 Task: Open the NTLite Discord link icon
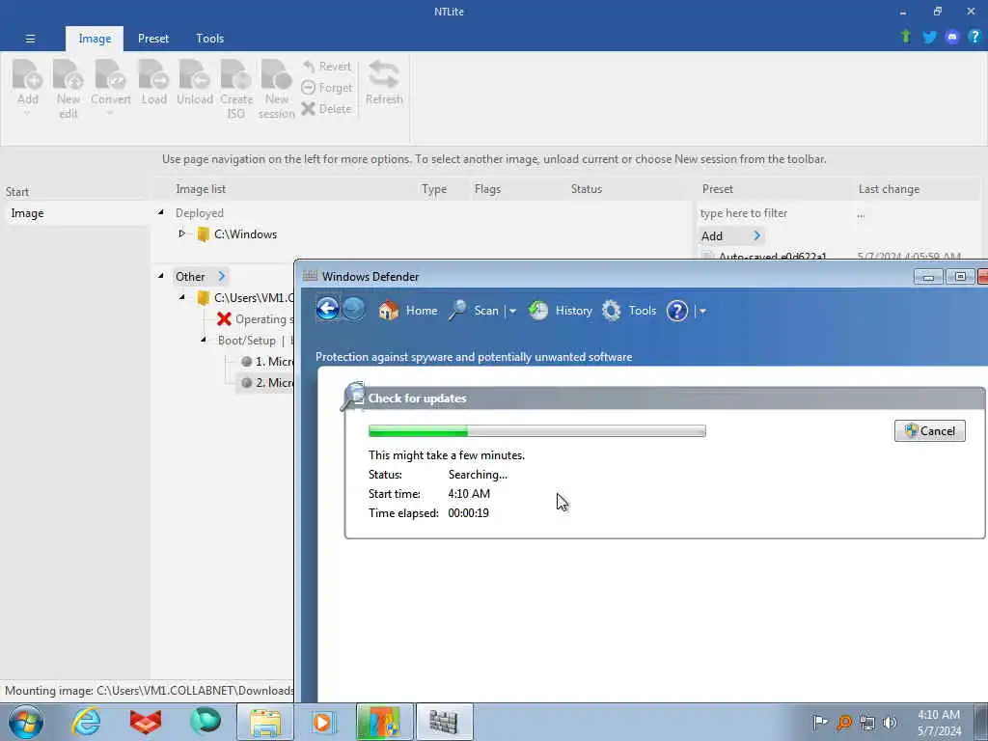click(952, 38)
